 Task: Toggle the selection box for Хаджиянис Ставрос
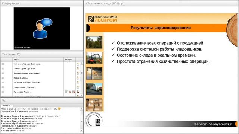(3, 87)
